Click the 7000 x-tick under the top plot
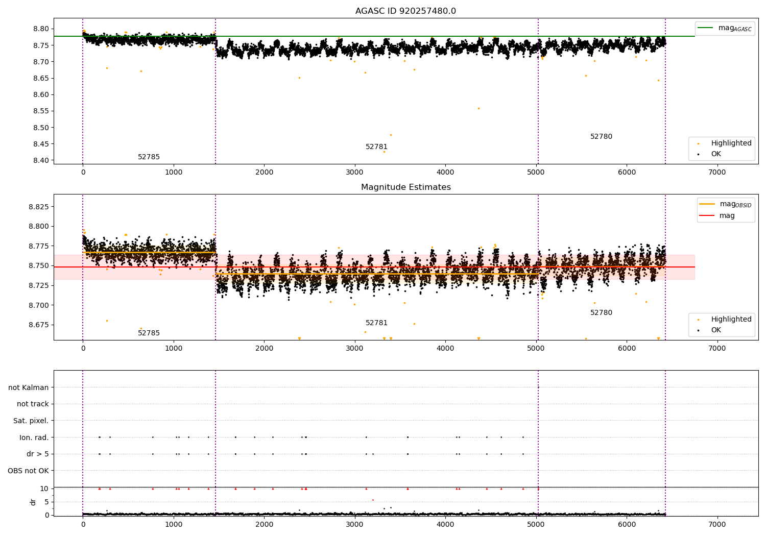766x536 pixels. 717,173
